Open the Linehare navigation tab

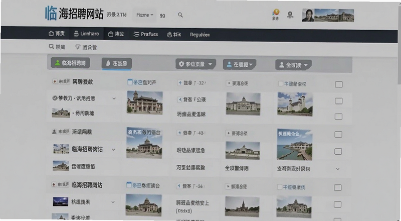[x=86, y=34]
